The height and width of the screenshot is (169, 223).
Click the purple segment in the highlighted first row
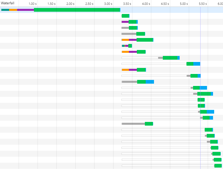point(25,10)
